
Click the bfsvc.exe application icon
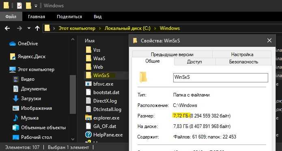click(88, 84)
